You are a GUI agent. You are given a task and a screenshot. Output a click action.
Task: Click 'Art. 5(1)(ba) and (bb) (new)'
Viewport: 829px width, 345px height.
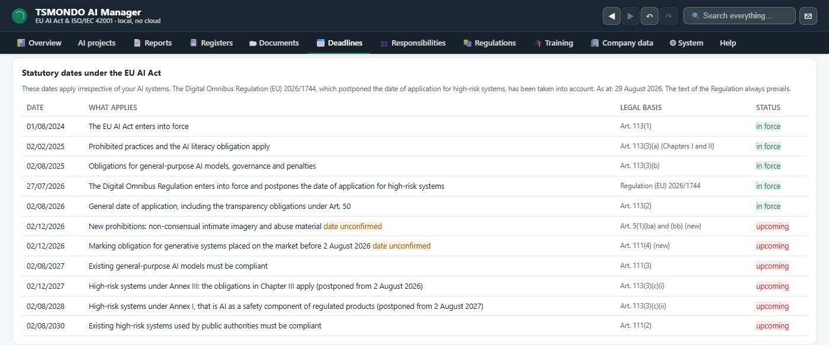[x=661, y=226]
